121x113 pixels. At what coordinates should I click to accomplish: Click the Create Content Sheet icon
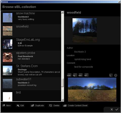pos(65,105)
